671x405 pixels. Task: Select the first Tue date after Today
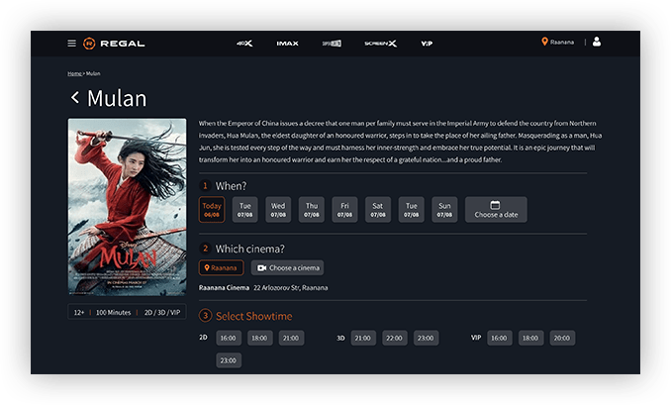[244, 209]
